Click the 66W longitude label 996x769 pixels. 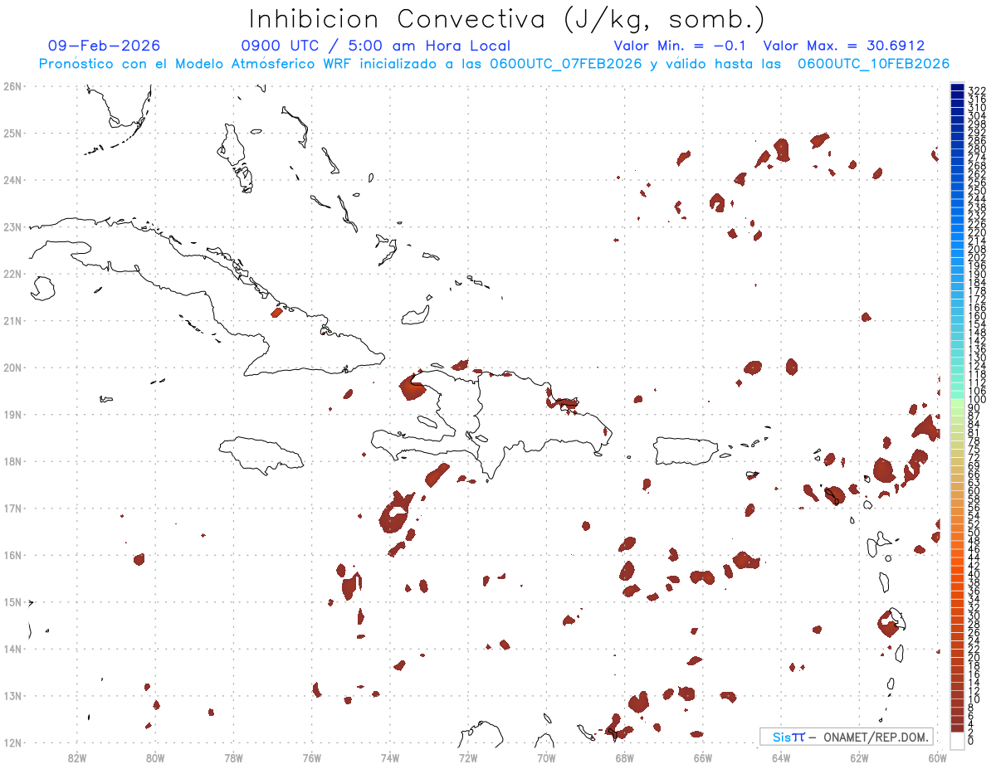[703, 757]
